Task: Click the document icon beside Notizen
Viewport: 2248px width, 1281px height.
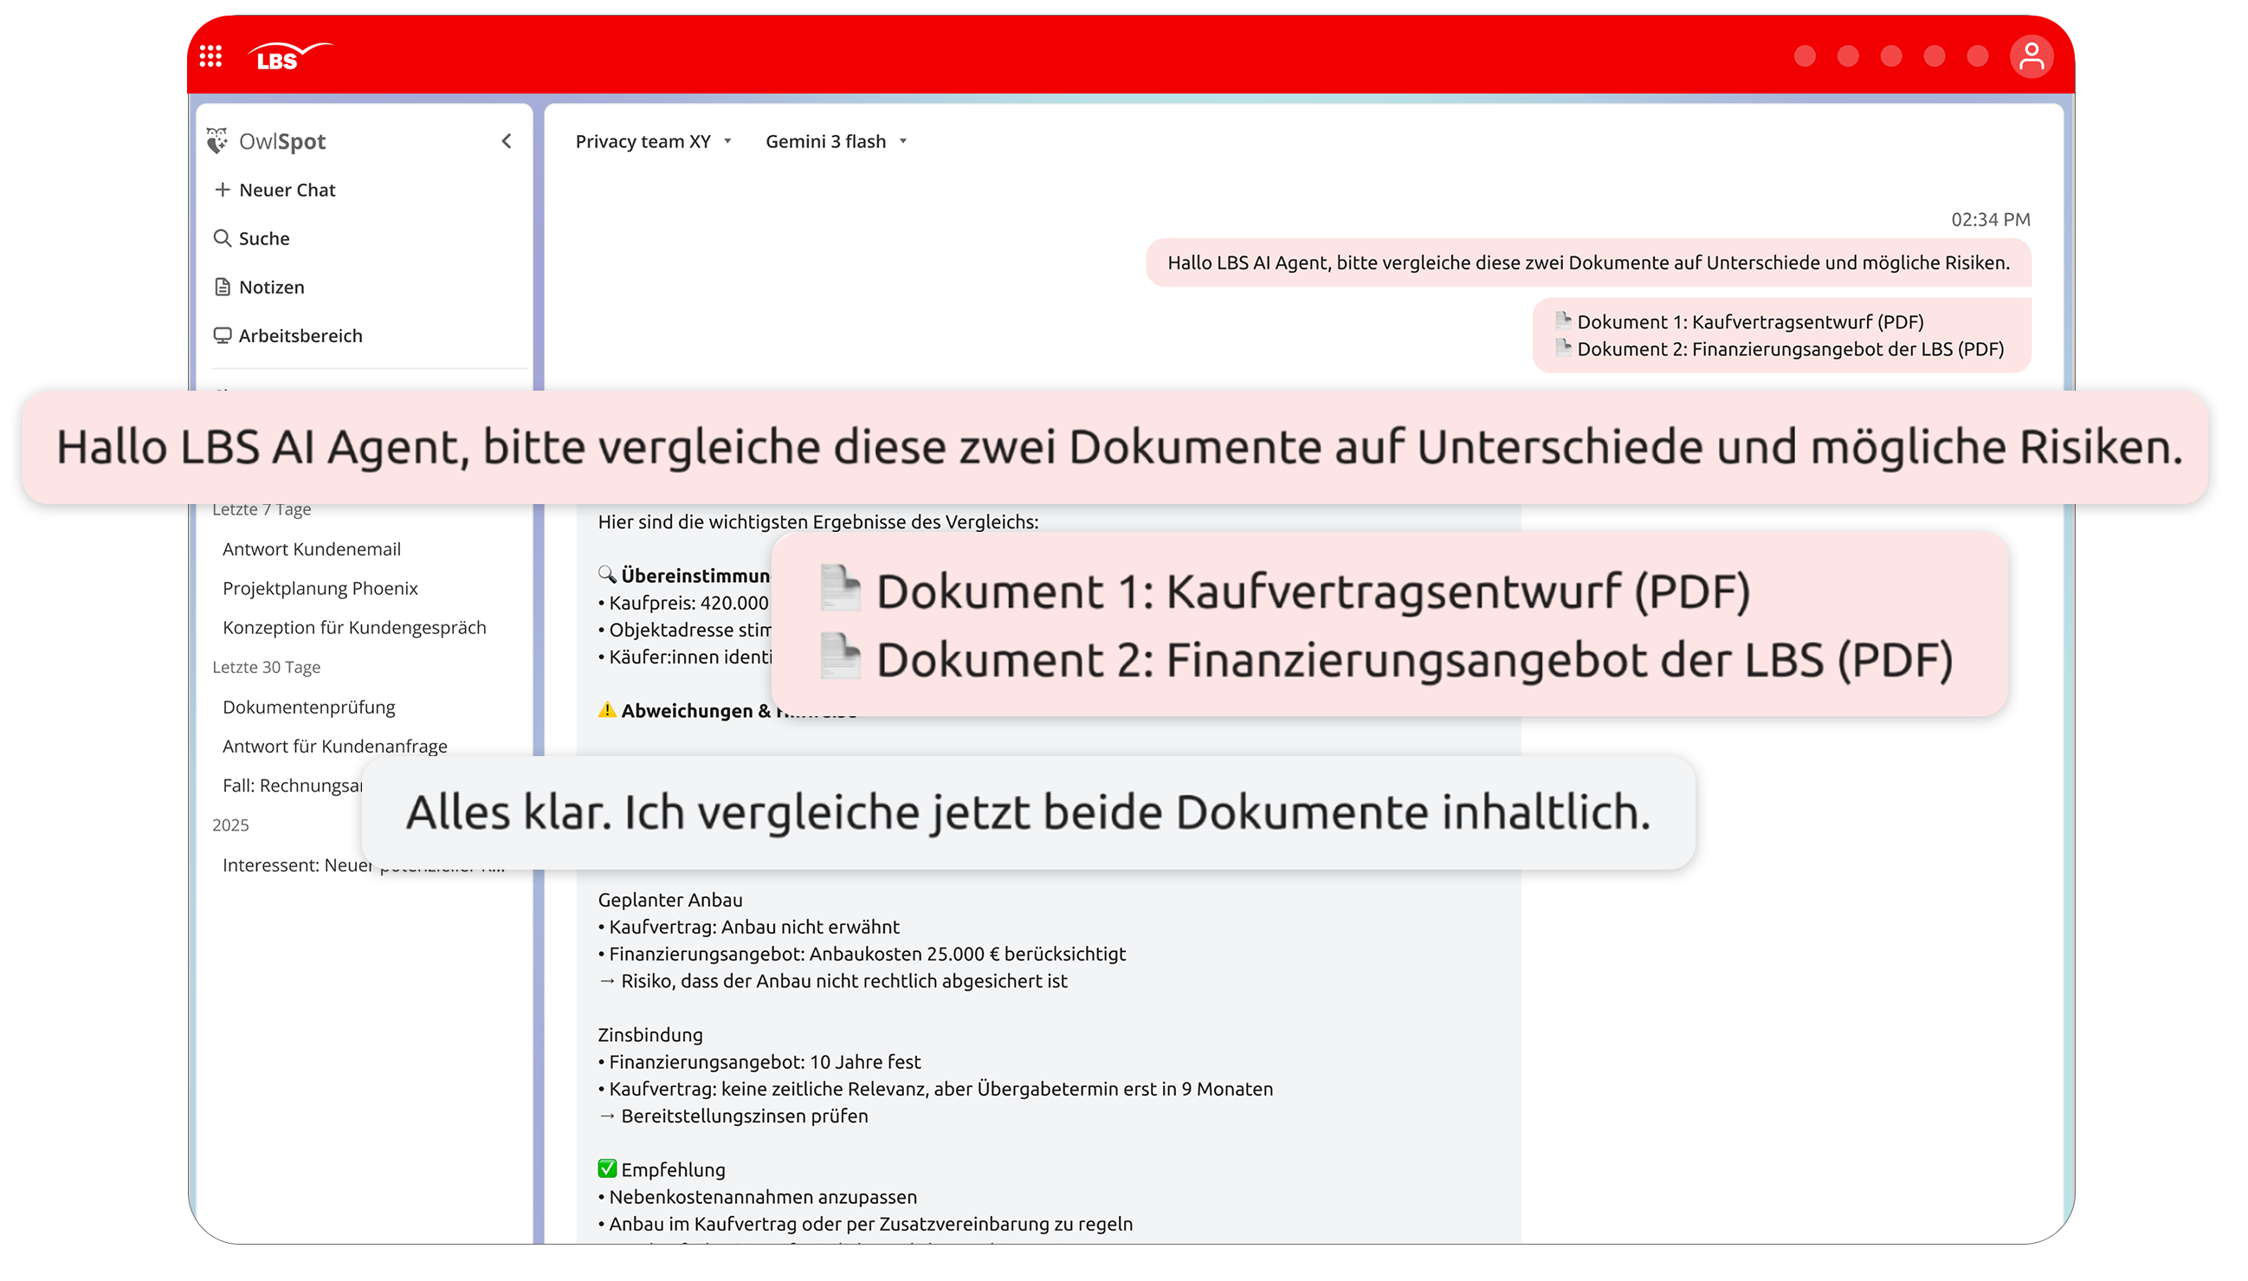Action: pyautogui.click(x=223, y=287)
